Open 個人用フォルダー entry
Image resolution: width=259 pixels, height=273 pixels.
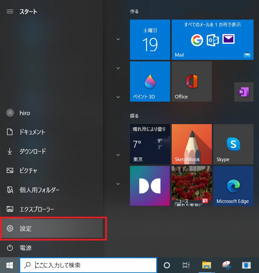click(x=52, y=190)
